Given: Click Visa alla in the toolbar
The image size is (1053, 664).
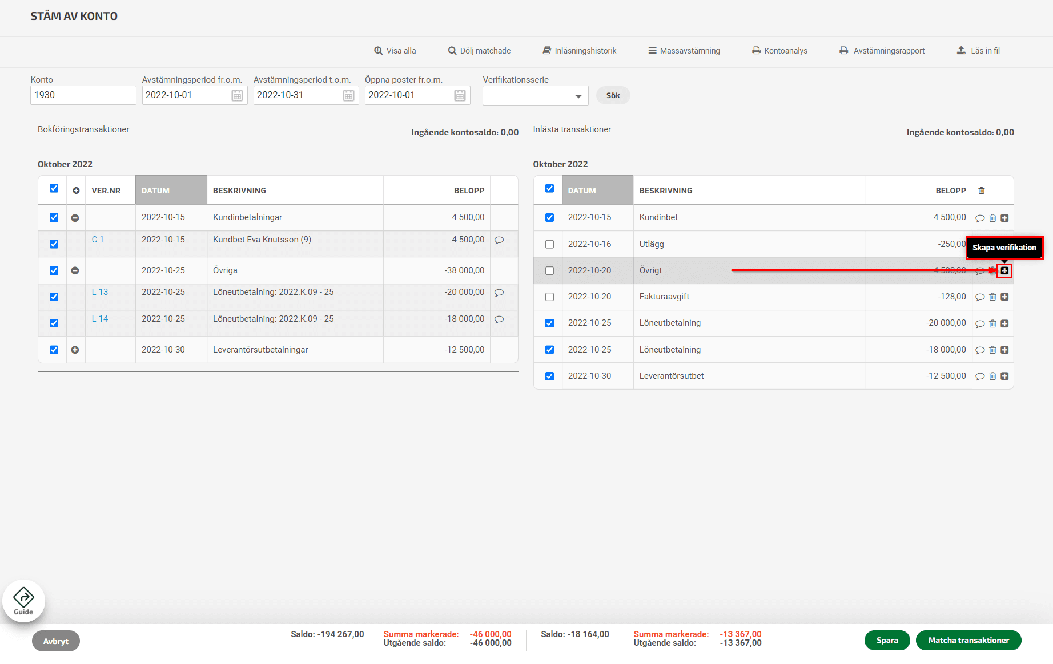Looking at the screenshot, I should (395, 51).
